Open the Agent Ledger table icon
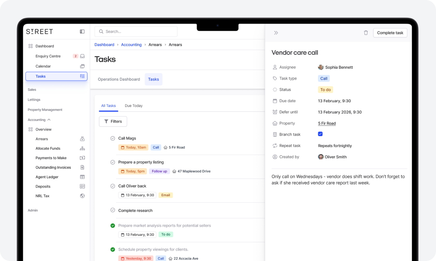 tap(82, 177)
